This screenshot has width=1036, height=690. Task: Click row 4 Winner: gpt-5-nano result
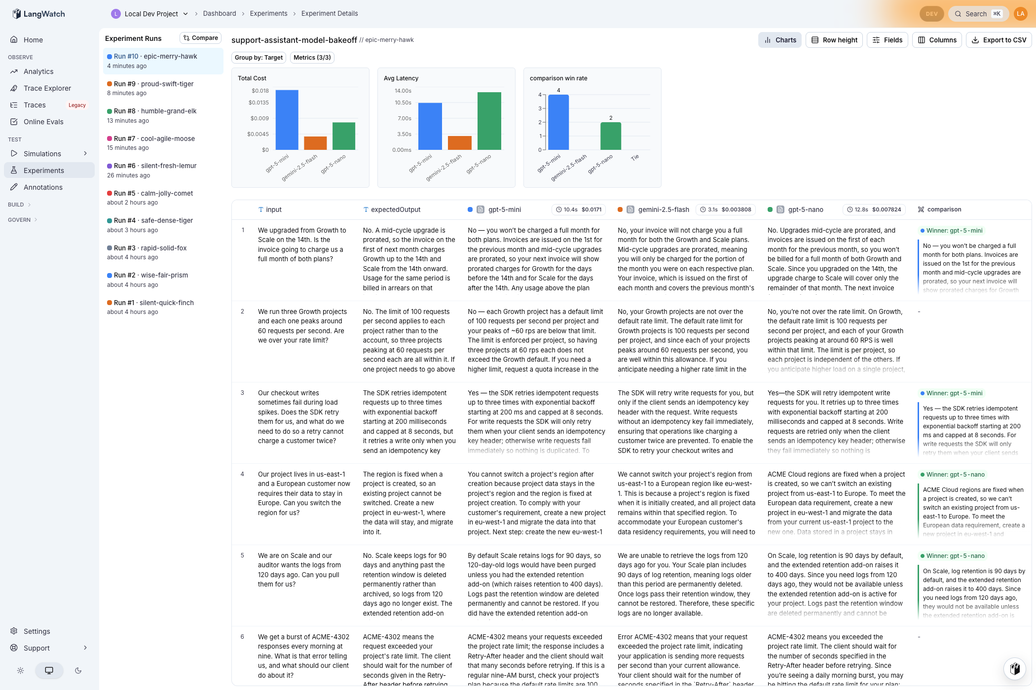coord(953,475)
